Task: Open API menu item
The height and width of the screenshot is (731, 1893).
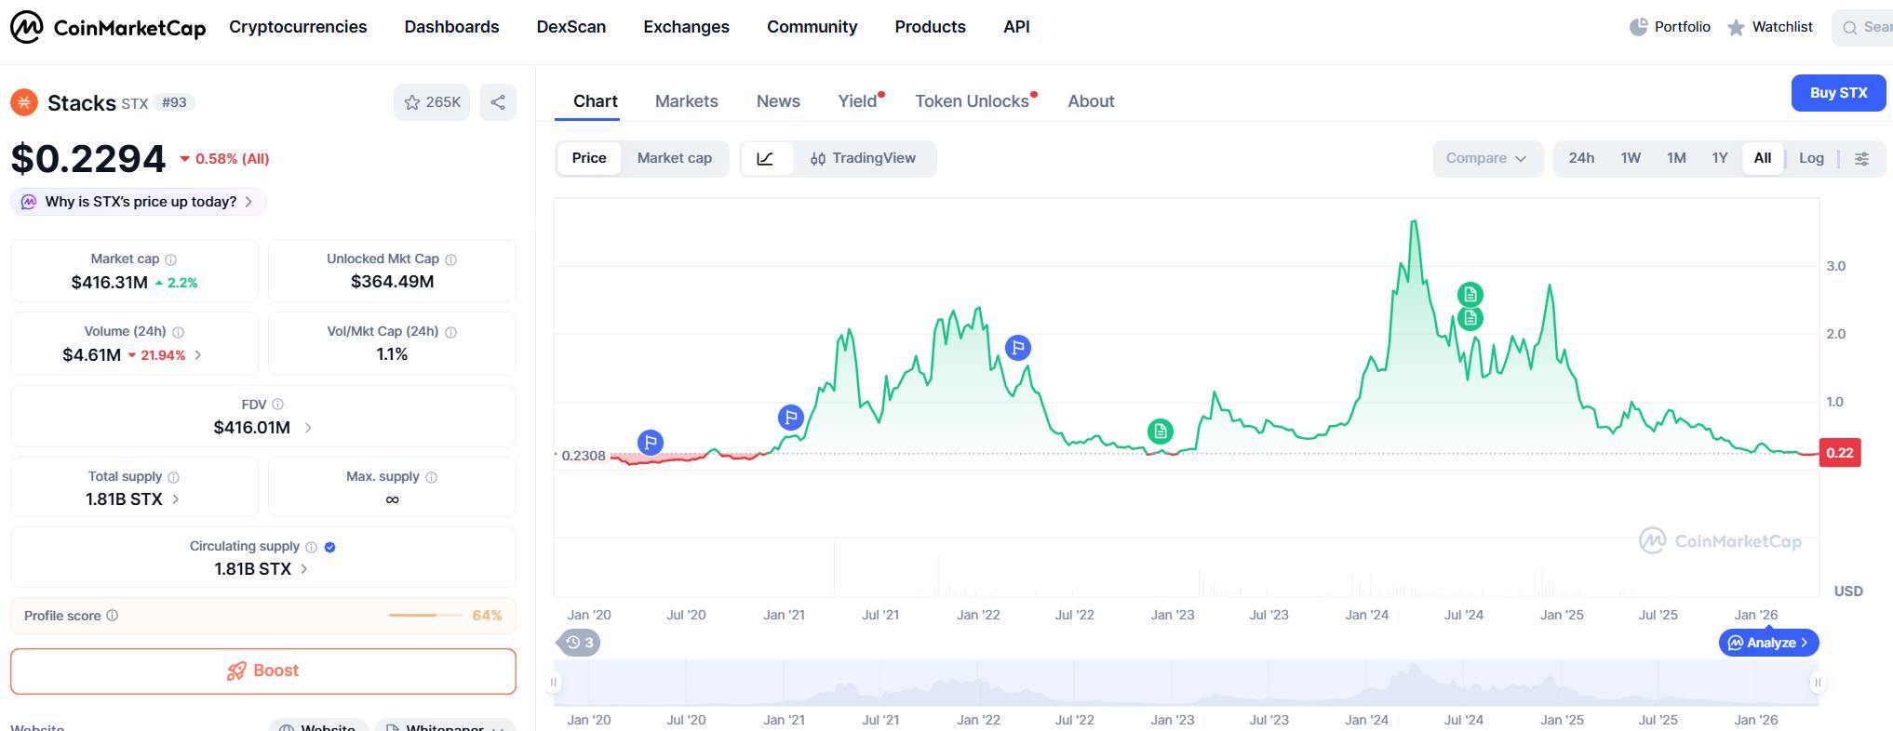Action: click(x=1016, y=27)
